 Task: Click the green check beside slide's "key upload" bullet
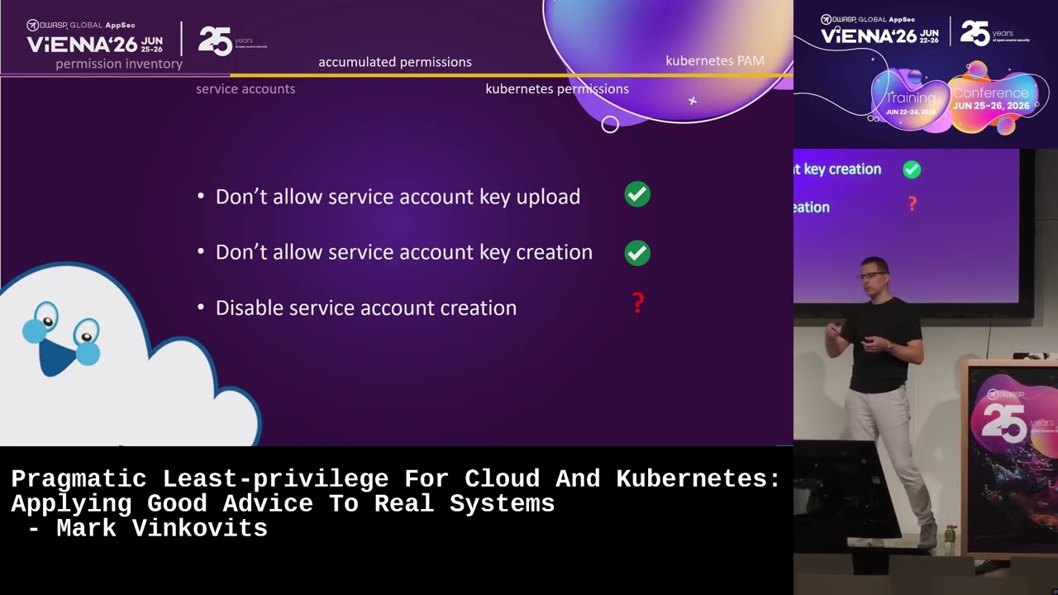click(637, 195)
